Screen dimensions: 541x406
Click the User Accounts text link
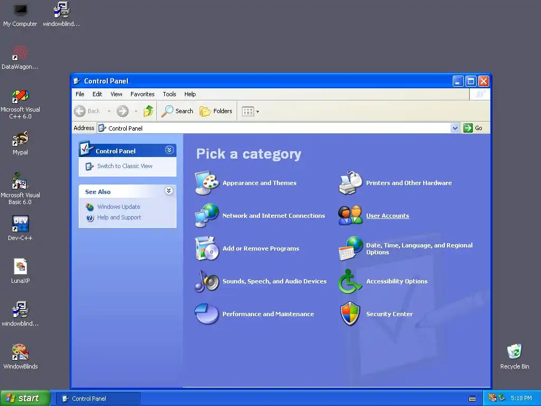pos(387,216)
